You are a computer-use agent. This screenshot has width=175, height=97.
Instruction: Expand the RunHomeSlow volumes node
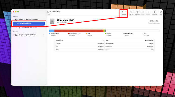(17, 28)
